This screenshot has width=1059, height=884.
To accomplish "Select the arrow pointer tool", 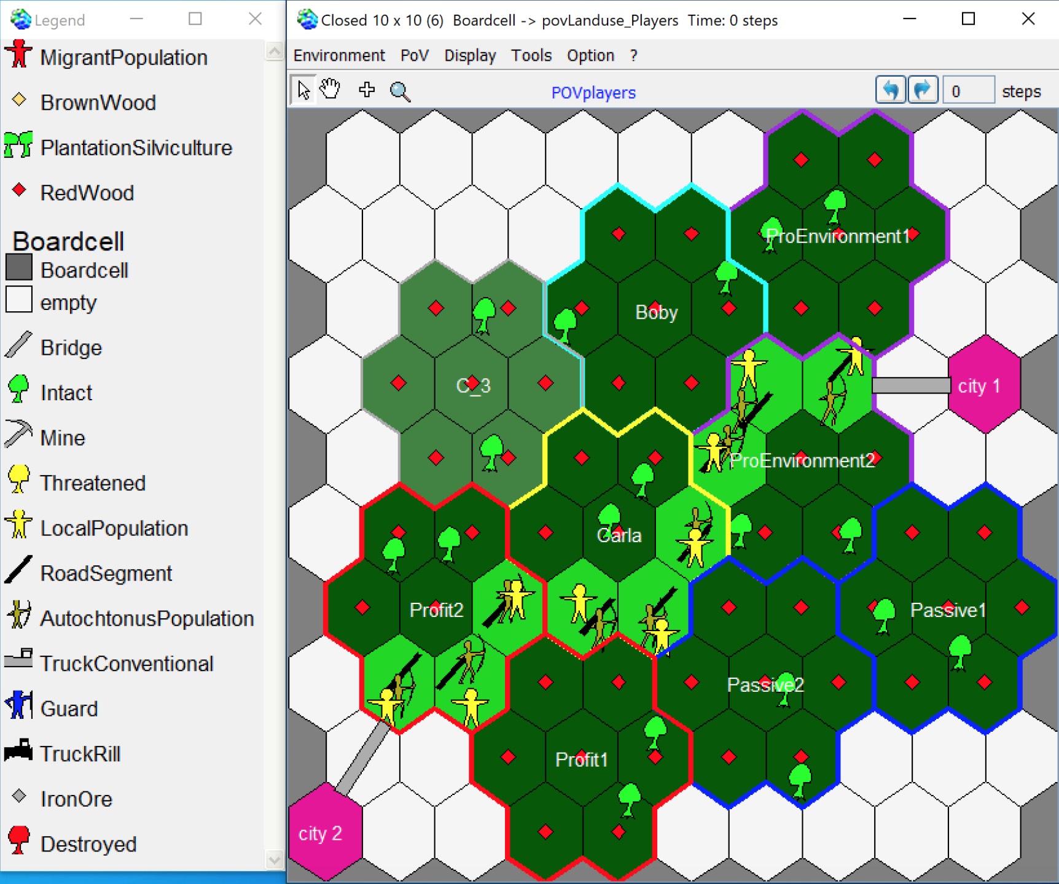I will (x=303, y=90).
